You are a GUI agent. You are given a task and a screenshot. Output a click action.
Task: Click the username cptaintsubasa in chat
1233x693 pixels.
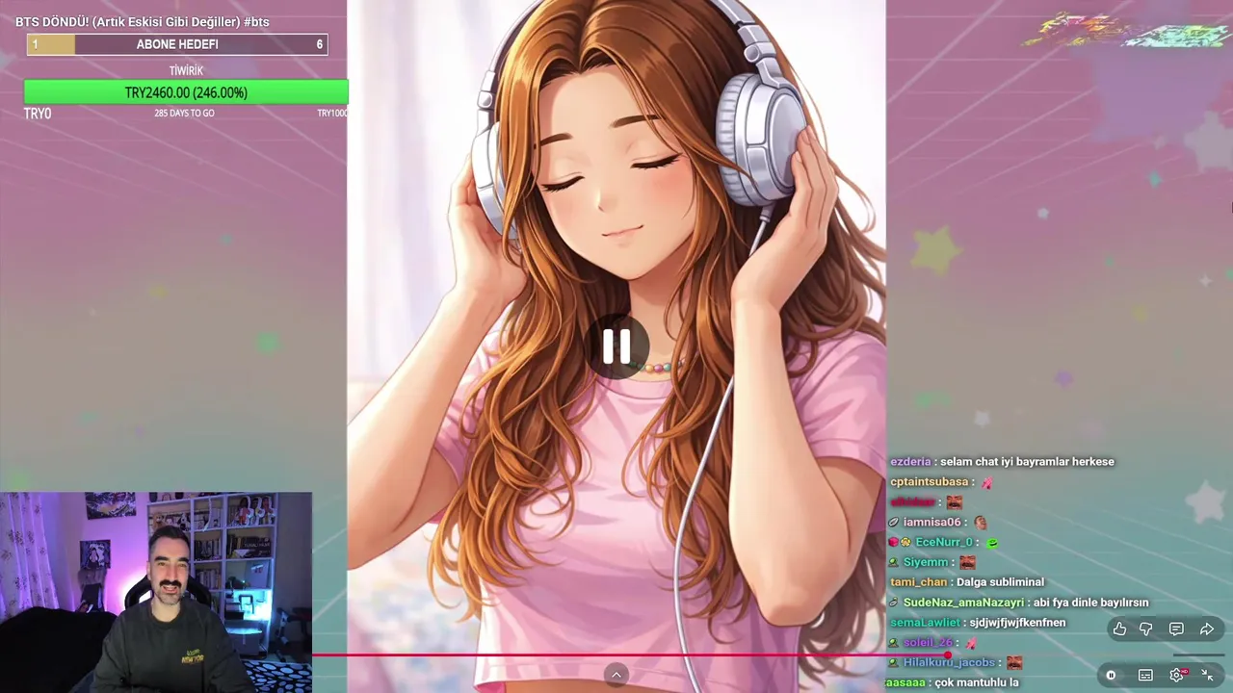(x=929, y=482)
